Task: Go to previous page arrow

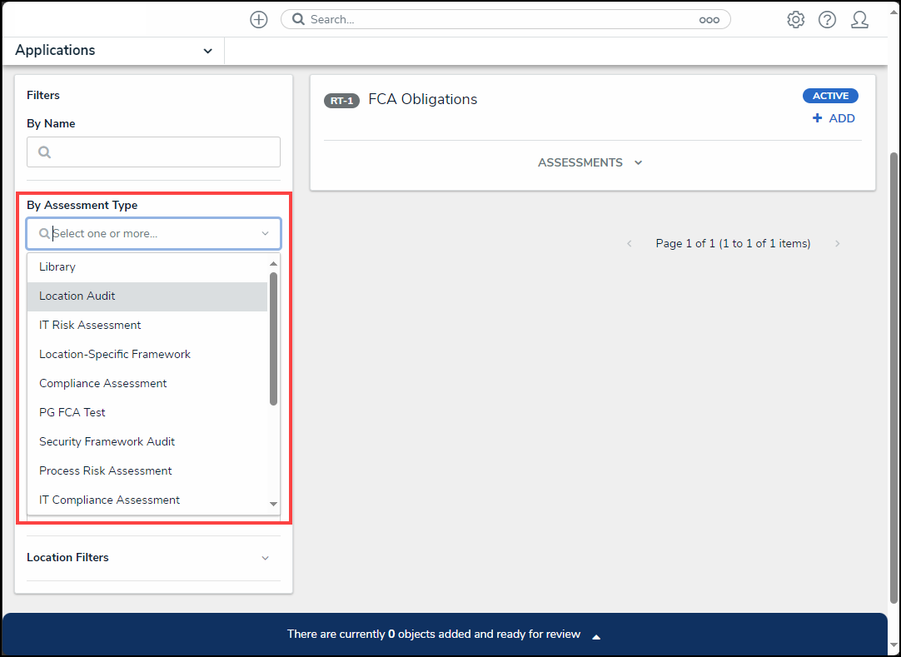Action: [x=630, y=244]
